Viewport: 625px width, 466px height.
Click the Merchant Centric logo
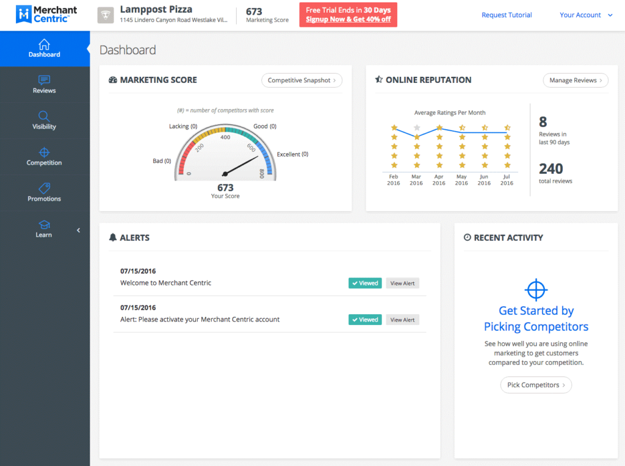point(45,15)
